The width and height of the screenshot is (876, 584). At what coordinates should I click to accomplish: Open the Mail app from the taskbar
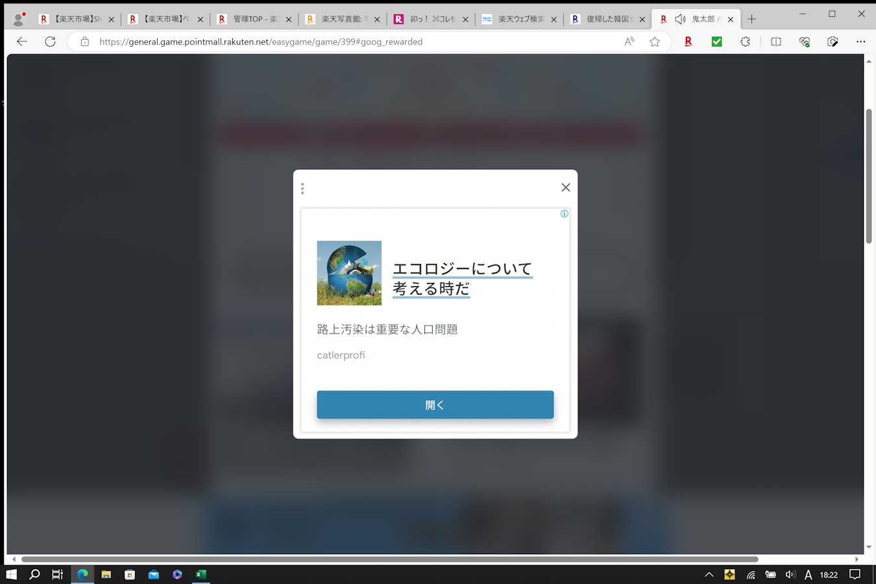coord(154,574)
